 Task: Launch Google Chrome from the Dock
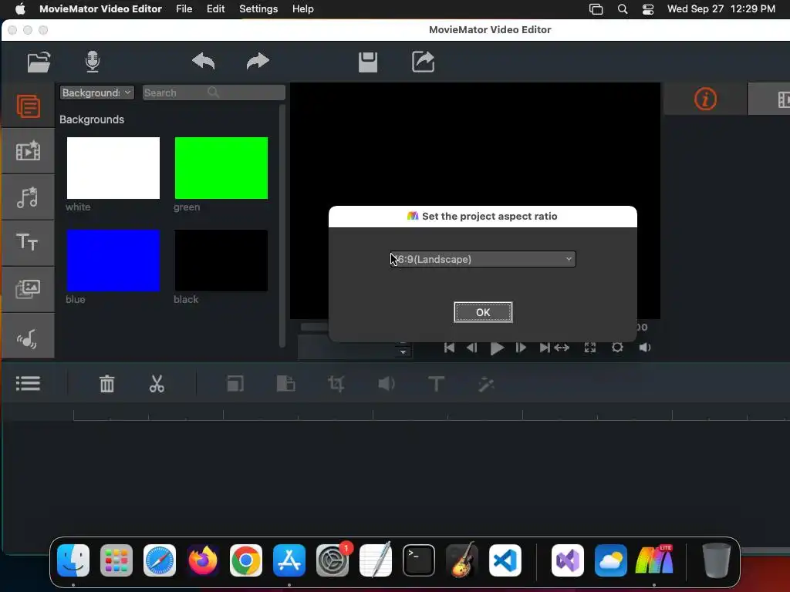(246, 560)
